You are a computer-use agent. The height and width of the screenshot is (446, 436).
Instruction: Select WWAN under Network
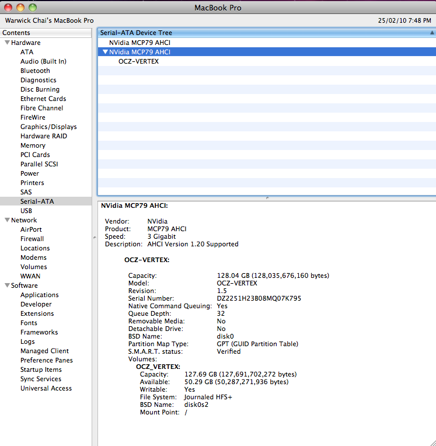(30, 276)
